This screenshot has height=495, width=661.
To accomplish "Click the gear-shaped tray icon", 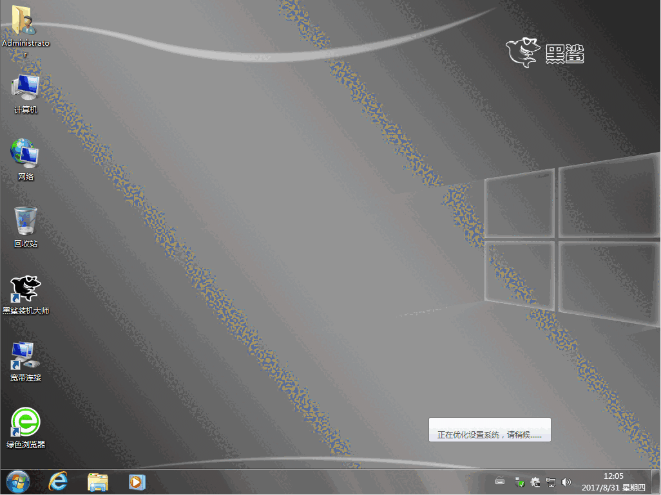I will coord(535,482).
